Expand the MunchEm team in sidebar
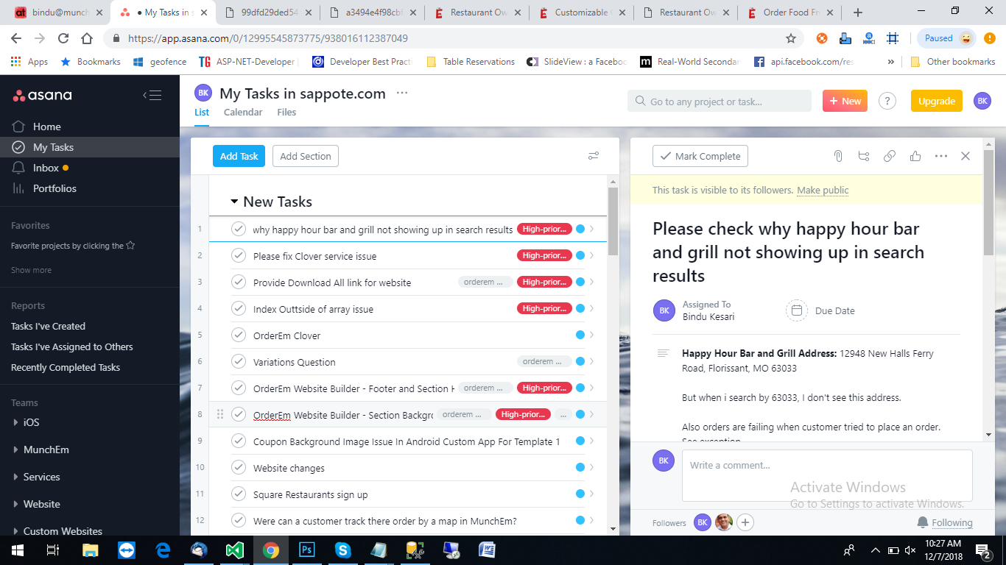1006x565 pixels. pos(16,449)
